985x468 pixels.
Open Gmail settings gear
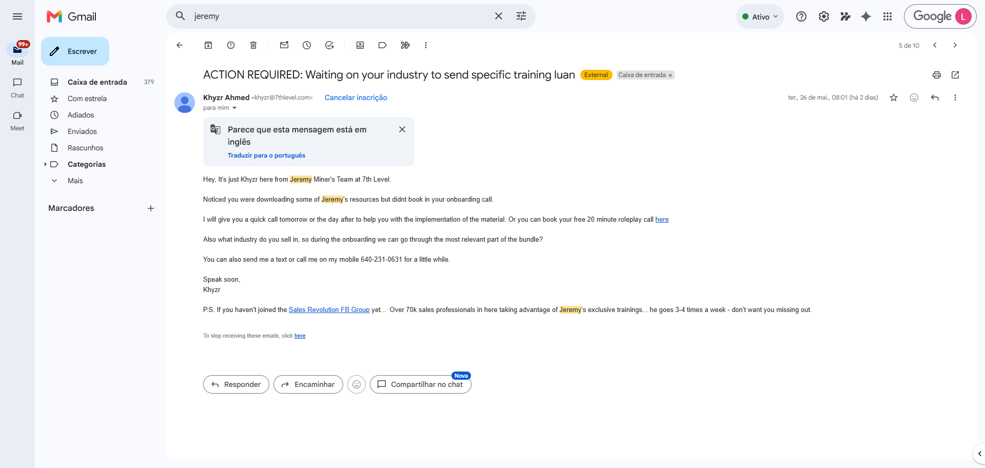click(x=824, y=16)
